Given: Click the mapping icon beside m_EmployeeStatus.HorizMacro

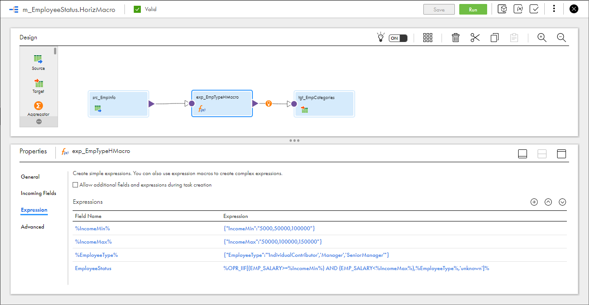Looking at the screenshot, I should point(14,9).
